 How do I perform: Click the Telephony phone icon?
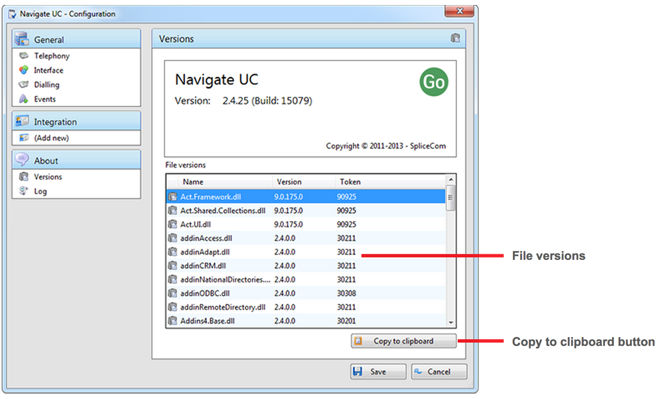coord(24,56)
